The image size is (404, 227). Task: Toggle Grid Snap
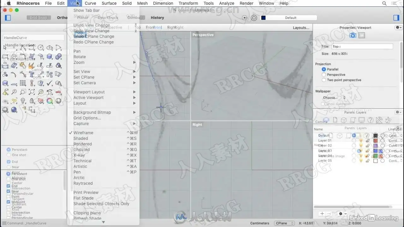tap(39, 18)
